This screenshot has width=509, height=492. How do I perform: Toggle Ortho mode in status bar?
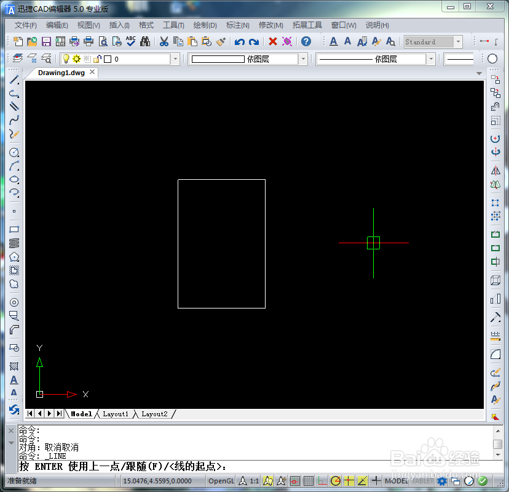point(322,481)
